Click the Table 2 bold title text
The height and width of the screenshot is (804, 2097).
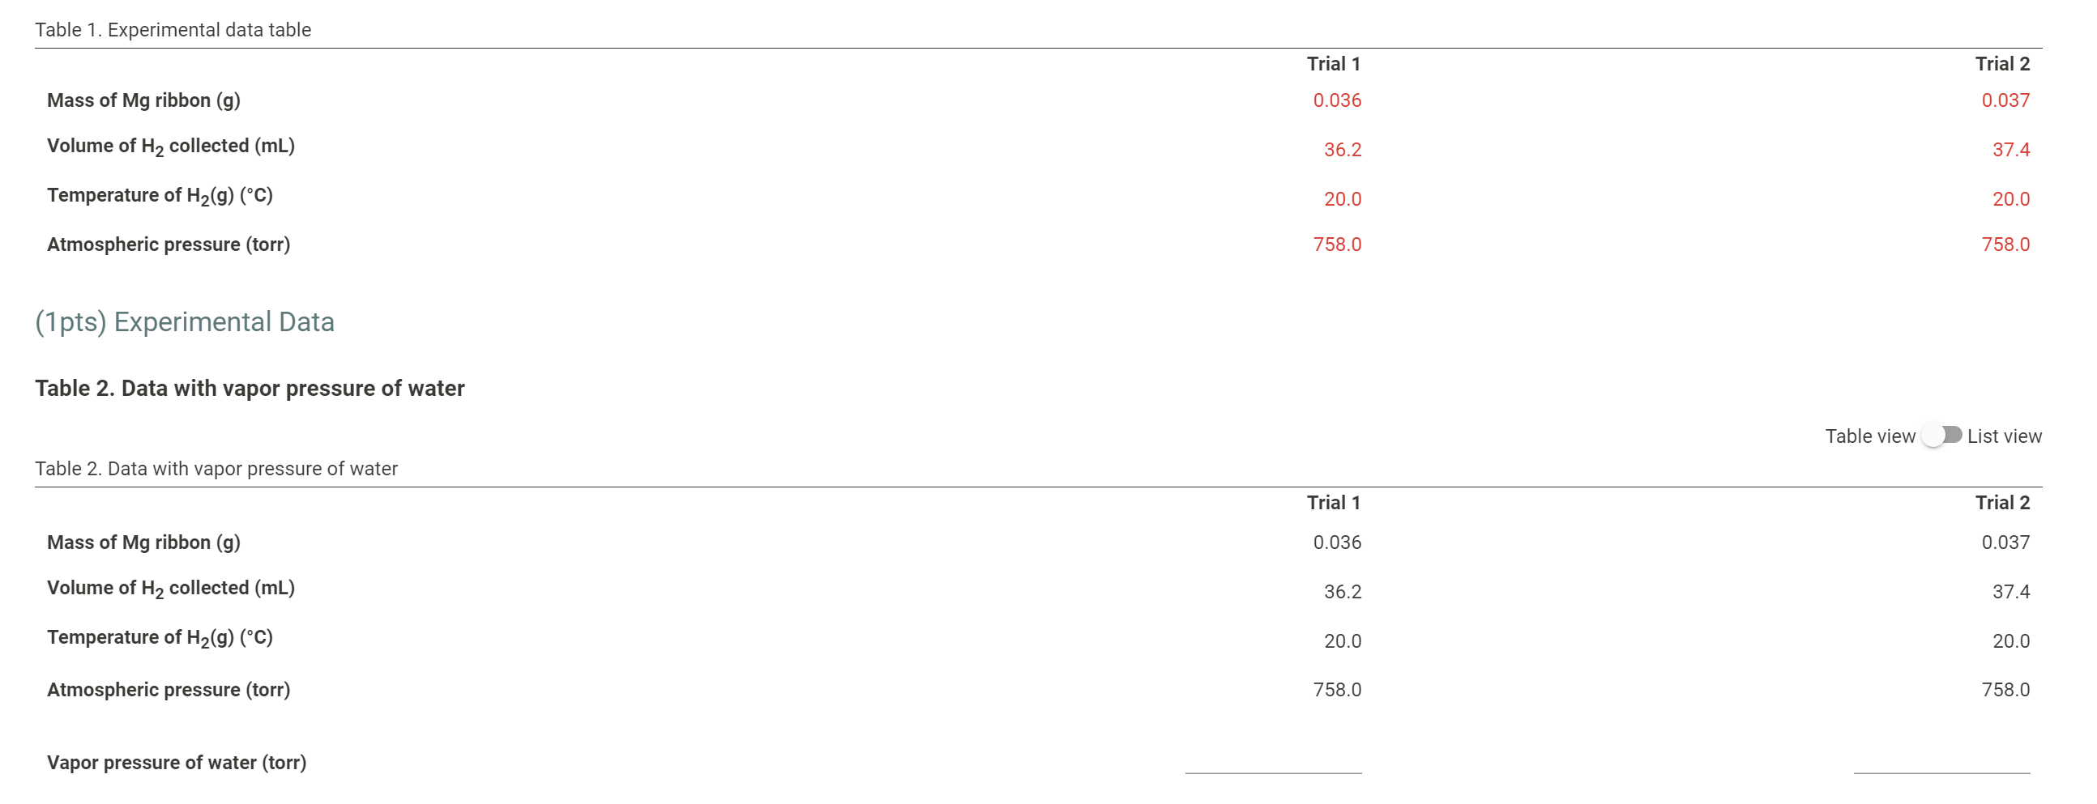(x=250, y=388)
